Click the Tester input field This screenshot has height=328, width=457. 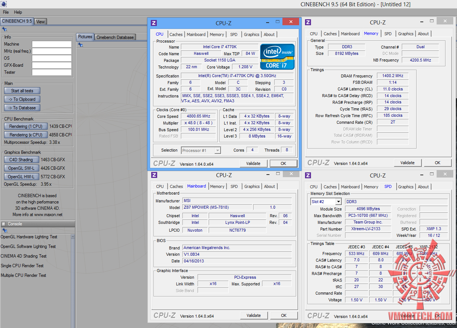coord(52,72)
